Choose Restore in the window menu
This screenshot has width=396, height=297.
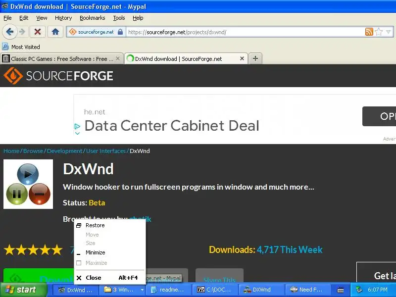click(110, 225)
